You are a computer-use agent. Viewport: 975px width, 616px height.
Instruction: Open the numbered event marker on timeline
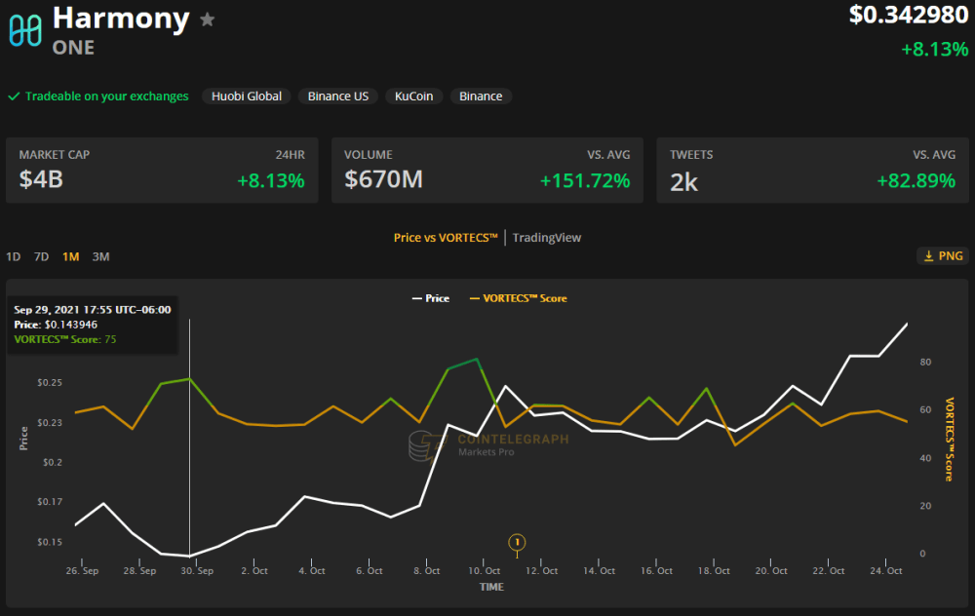pos(517,543)
